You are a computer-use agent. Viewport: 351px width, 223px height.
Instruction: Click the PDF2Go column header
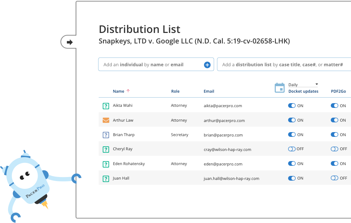point(338,91)
